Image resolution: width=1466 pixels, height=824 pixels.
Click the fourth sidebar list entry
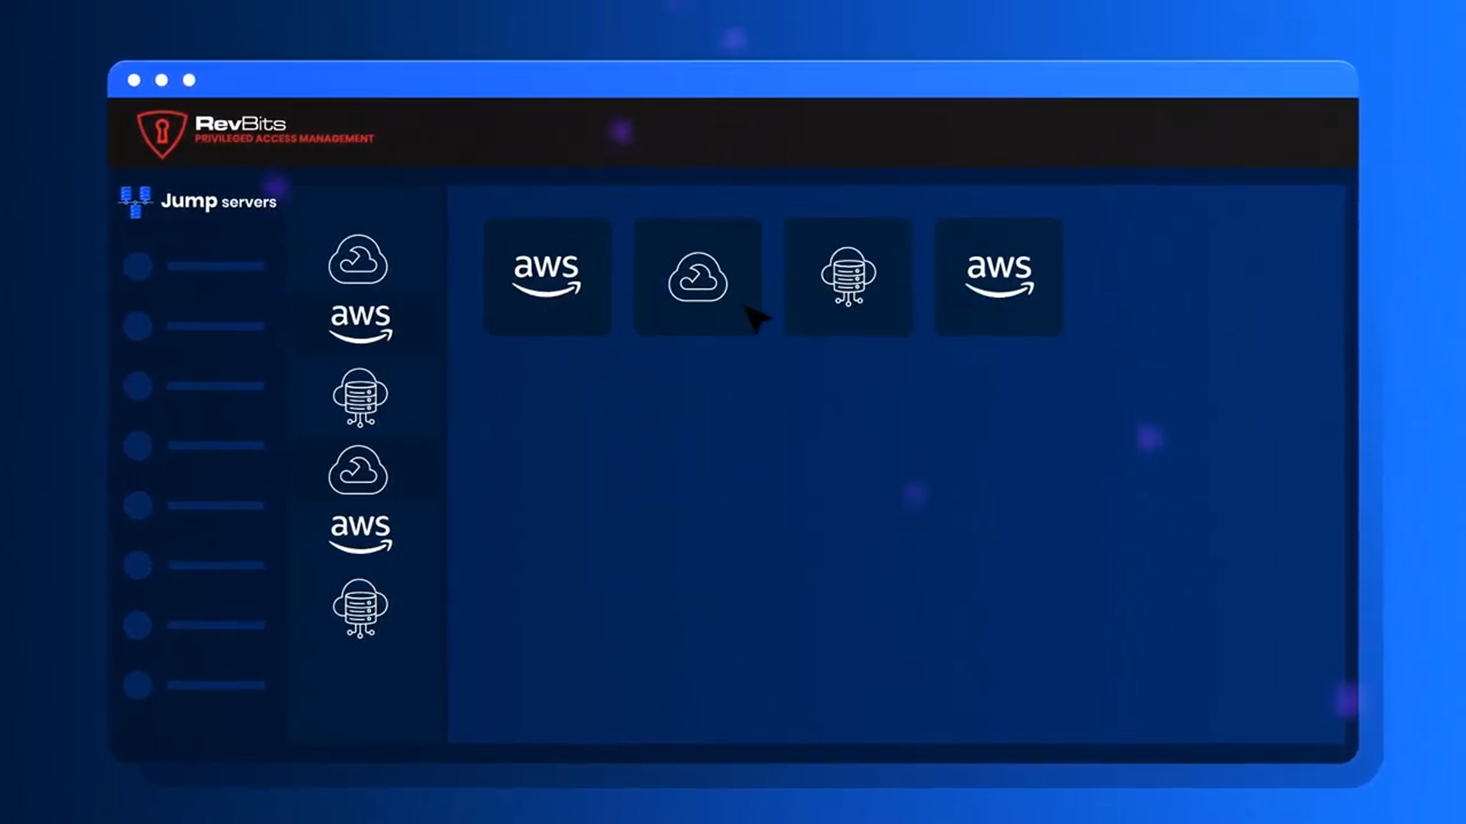196,446
